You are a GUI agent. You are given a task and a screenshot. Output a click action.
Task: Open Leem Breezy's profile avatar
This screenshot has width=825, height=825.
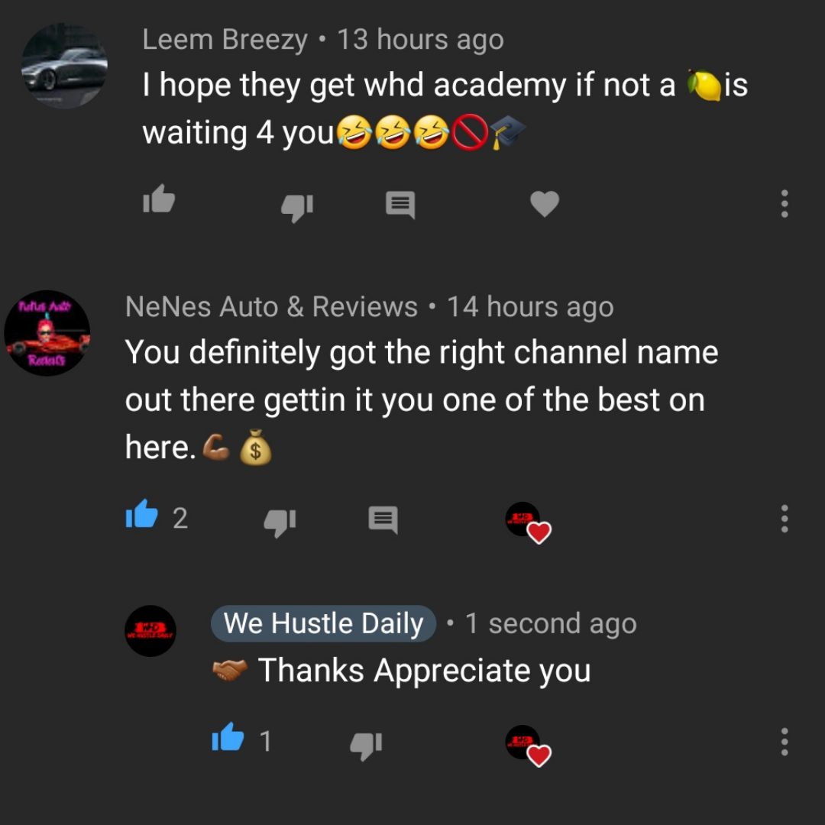tap(64, 65)
